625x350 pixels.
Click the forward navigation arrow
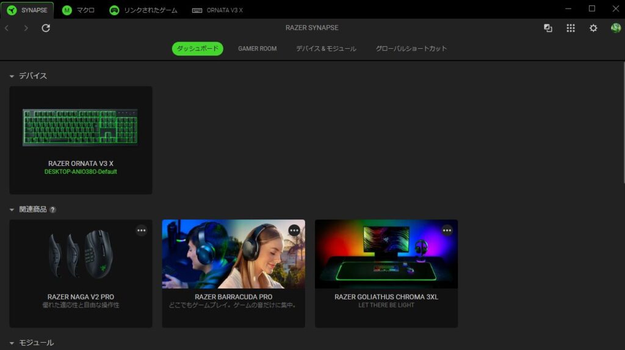(x=26, y=28)
